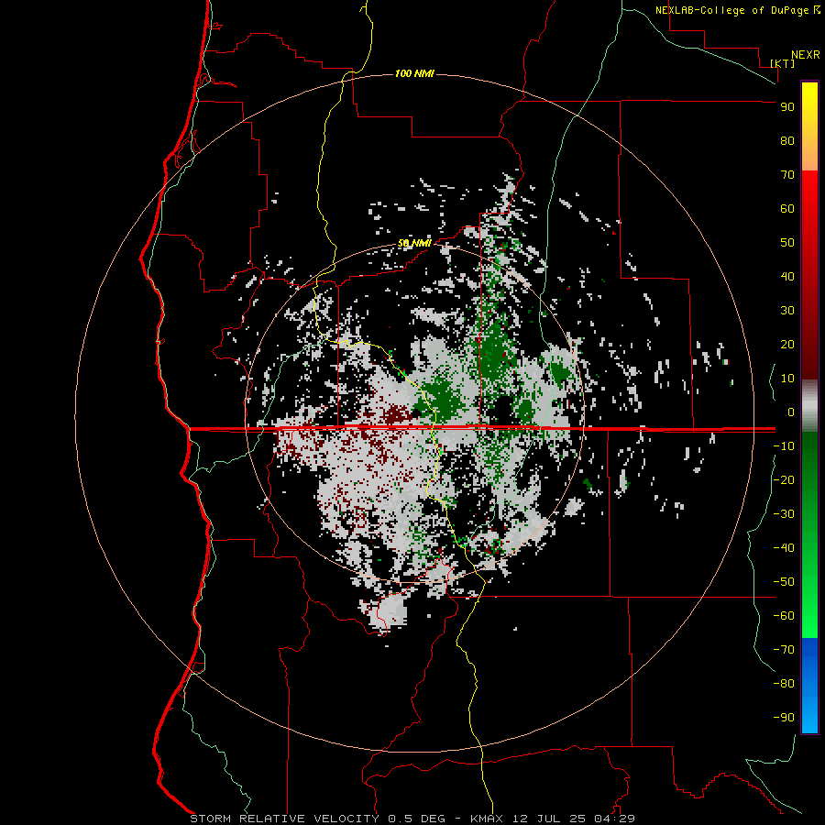The image size is (825, 825).
Task: Click the gray zero-velocity color bar segment
Action: point(809,406)
